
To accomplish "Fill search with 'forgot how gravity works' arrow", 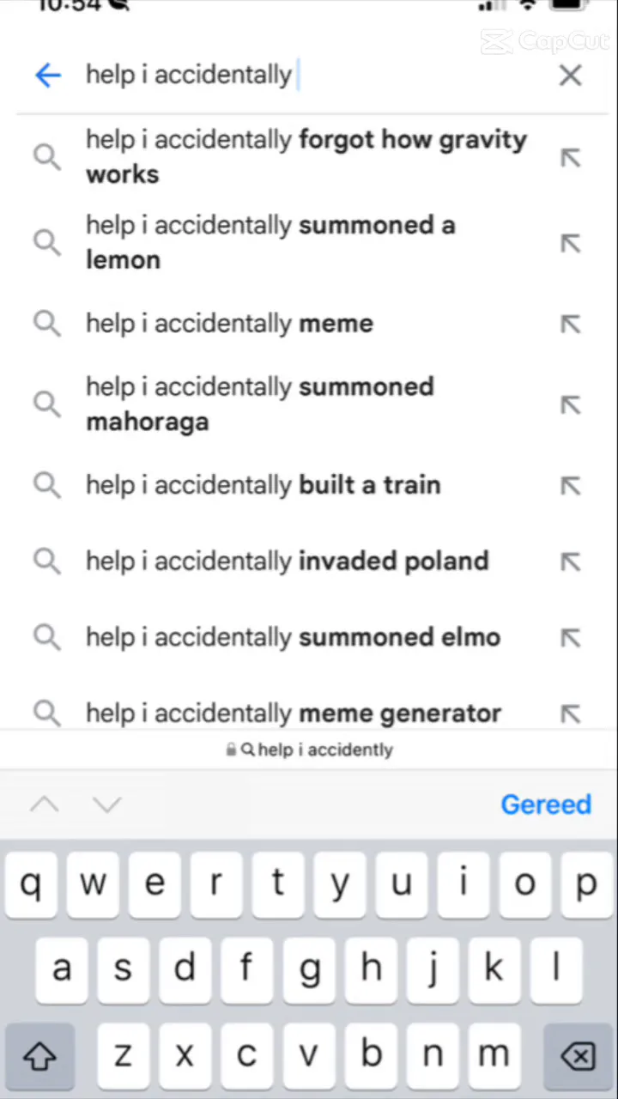I will [570, 157].
